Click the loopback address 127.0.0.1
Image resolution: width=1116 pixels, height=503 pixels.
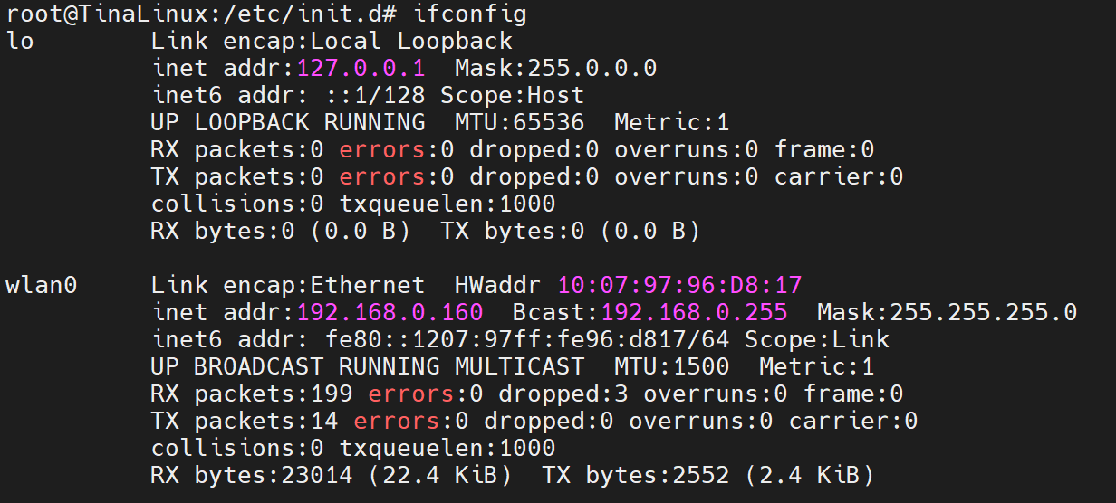tap(361, 69)
